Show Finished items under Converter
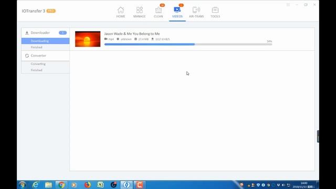336x189 pixels. coord(36,70)
